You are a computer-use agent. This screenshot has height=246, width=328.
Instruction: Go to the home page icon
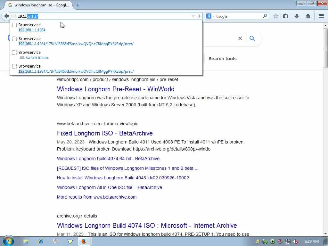(x=308, y=16)
